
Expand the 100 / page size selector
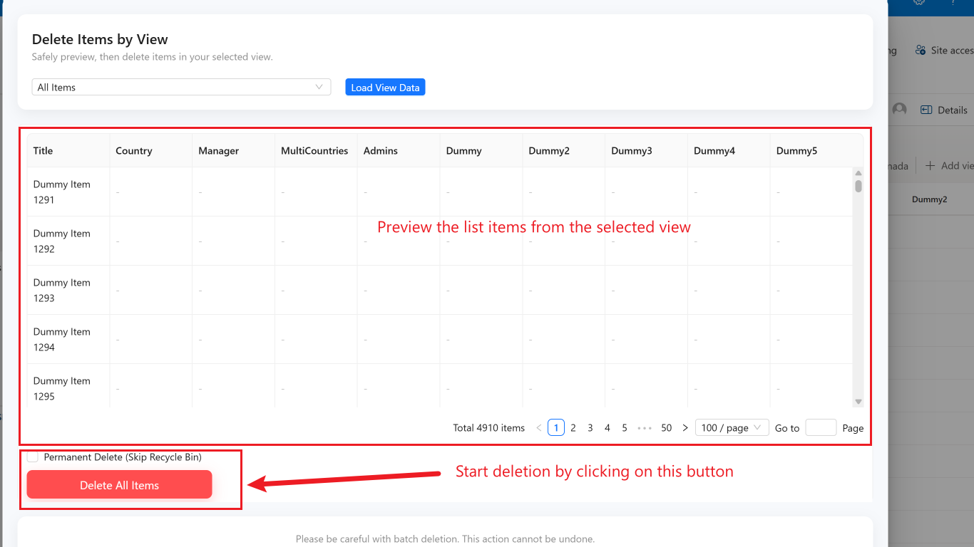732,428
